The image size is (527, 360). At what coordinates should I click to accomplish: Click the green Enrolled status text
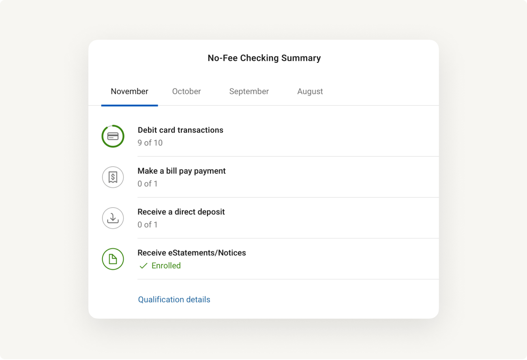click(x=166, y=266)
